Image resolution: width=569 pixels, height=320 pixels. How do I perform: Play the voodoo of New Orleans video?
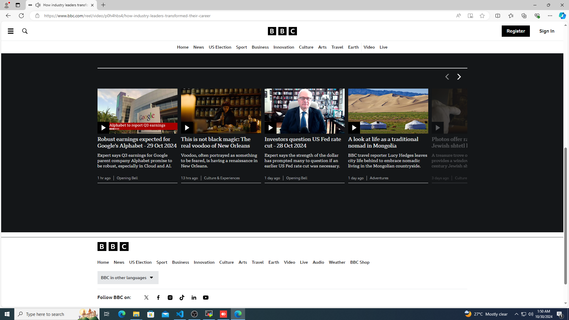[187, 128]
